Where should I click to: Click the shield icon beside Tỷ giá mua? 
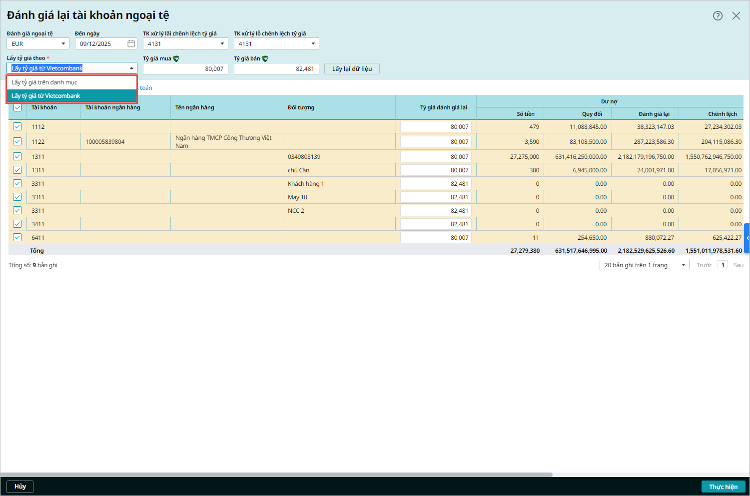pos(176,59)
